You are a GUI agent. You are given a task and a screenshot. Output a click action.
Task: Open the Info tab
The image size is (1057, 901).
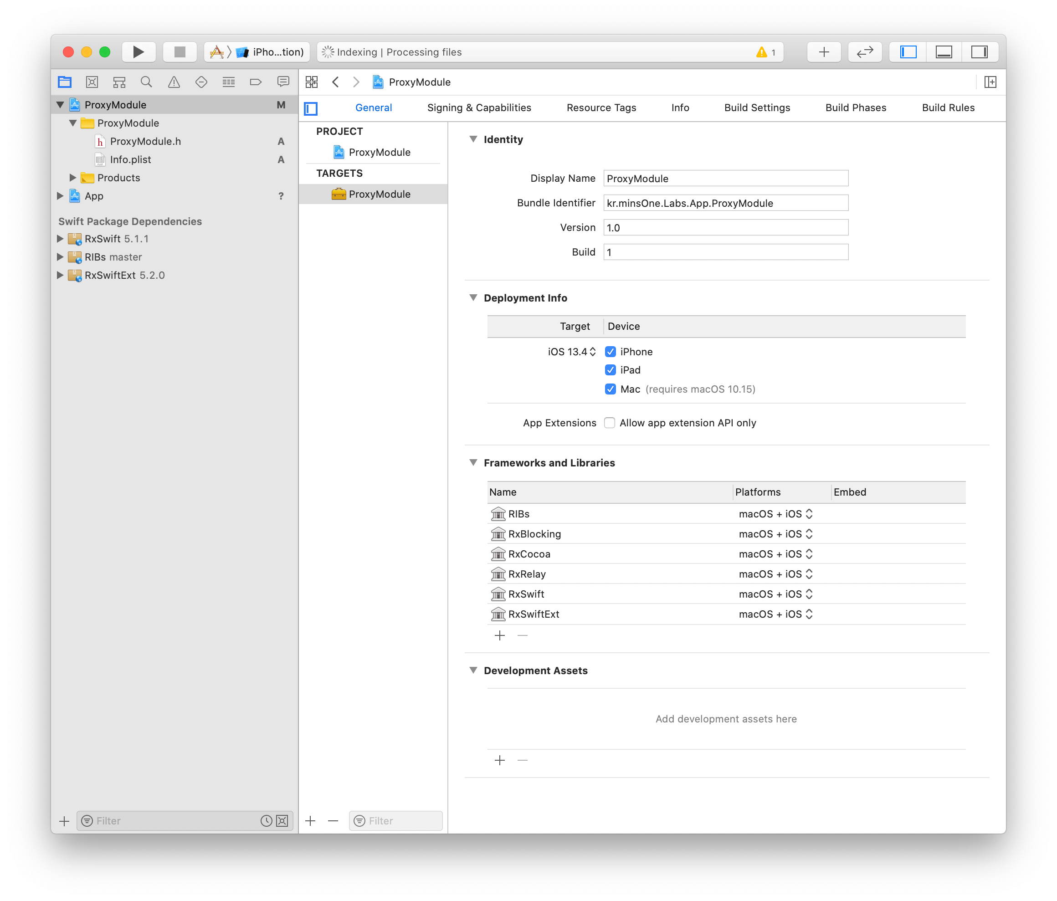tap(680, 108)
